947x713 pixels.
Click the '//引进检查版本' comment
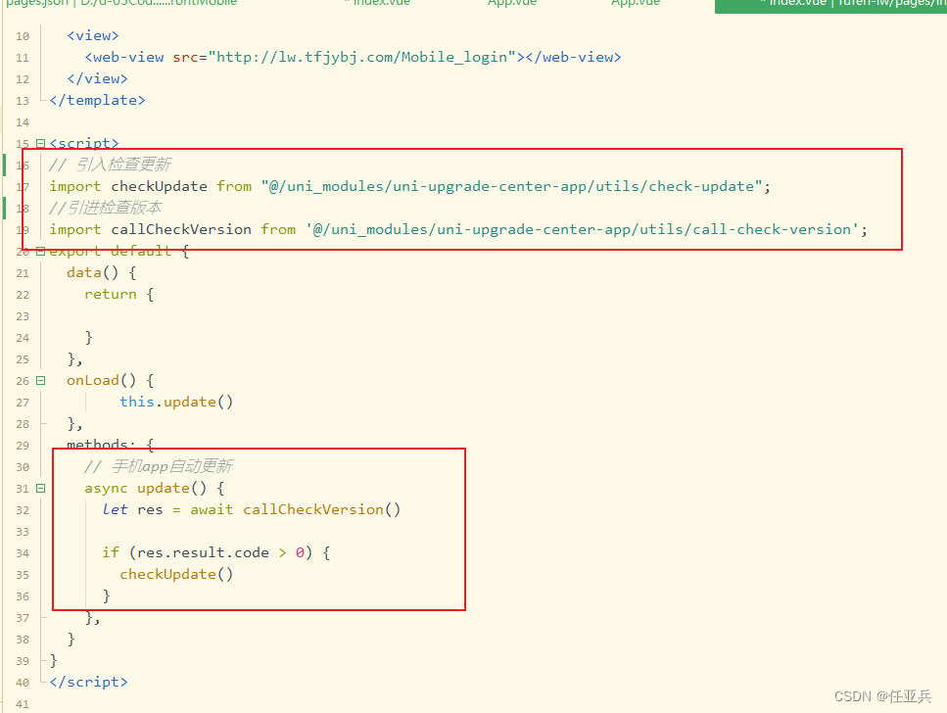[105, 208]
